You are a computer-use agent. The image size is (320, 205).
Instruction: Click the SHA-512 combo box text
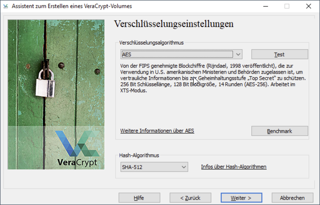149,166
